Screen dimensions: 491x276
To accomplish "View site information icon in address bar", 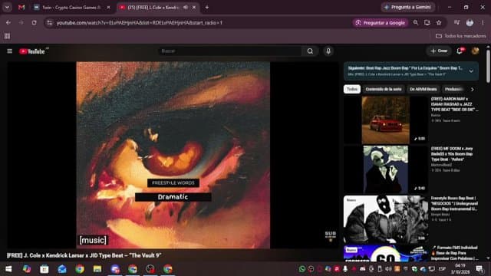I will pyautogui.click(x=49, y=22).
